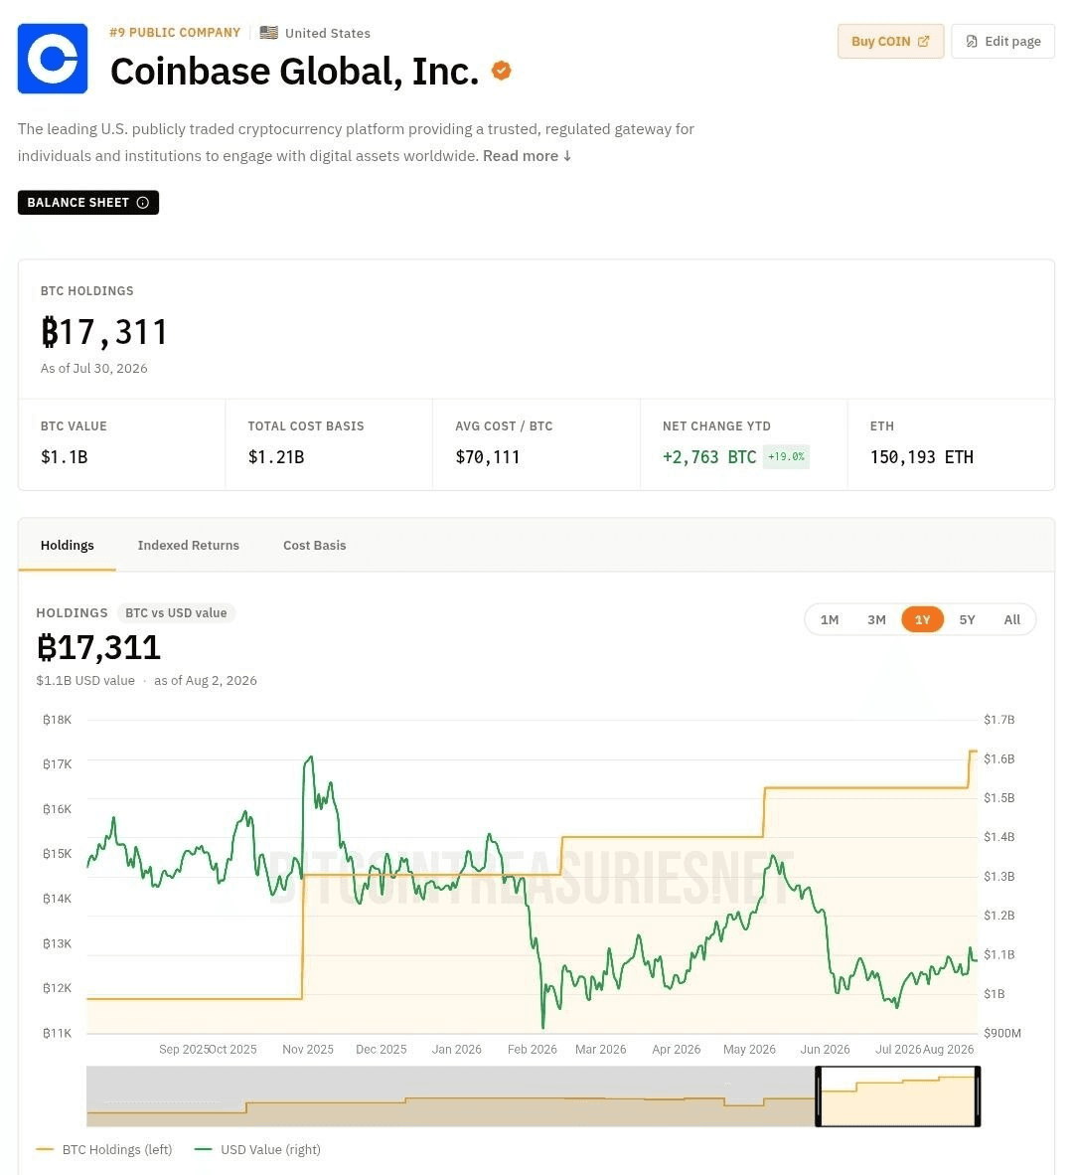Click the Nov 2025 x-axis label
The width and height of the screenshot is (1073, 1175).
308,1049
